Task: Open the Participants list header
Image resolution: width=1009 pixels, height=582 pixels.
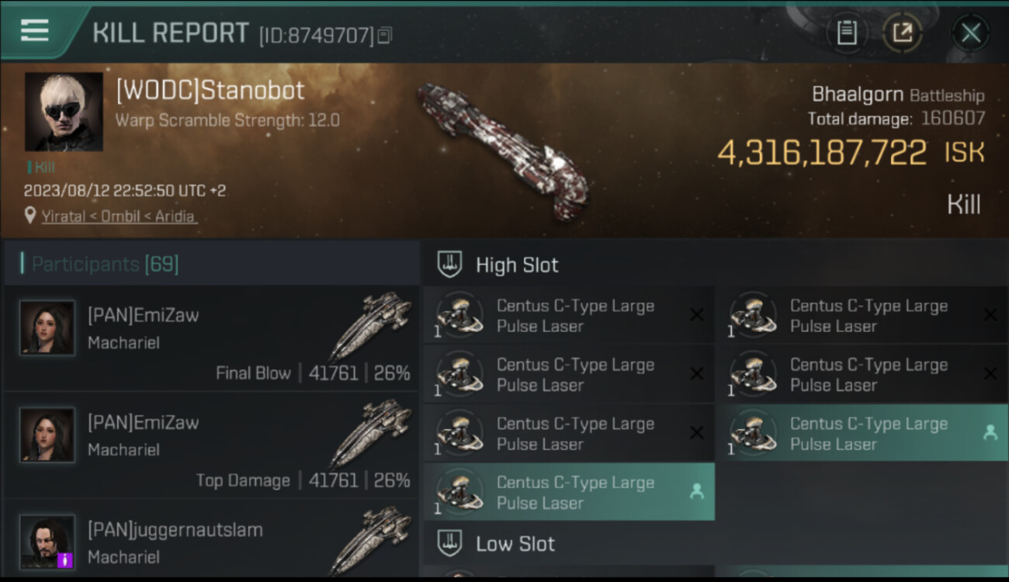Action: [105, 265]
